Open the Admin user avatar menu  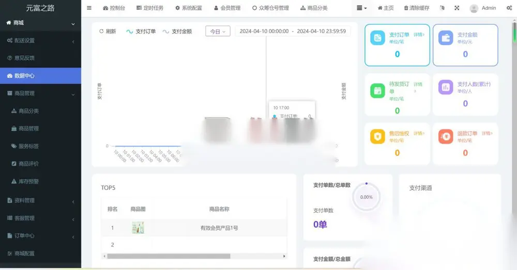pos(483,8)
